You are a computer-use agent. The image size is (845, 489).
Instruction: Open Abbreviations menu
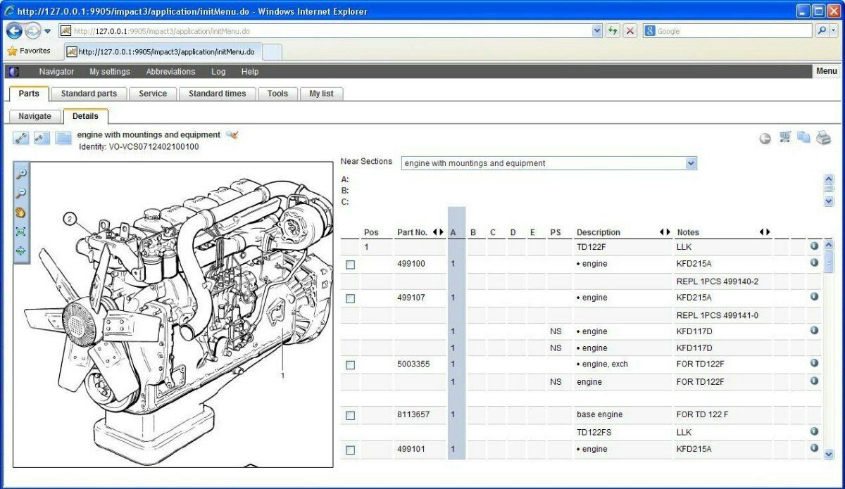170,72
